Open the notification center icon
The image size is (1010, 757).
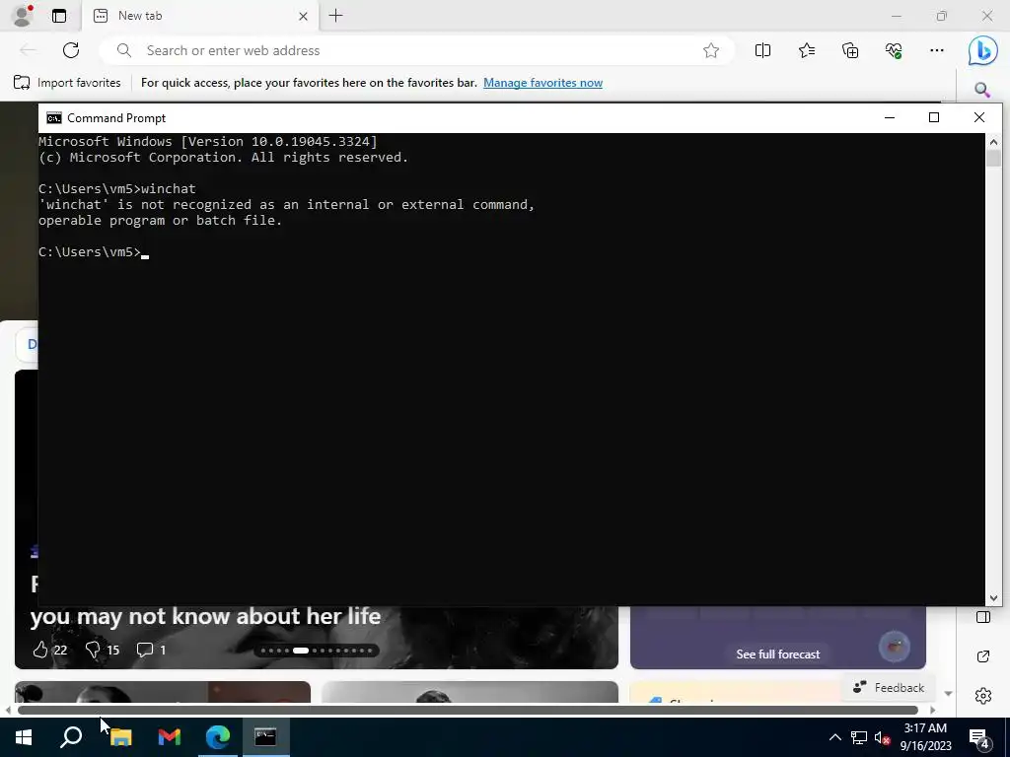979,738
